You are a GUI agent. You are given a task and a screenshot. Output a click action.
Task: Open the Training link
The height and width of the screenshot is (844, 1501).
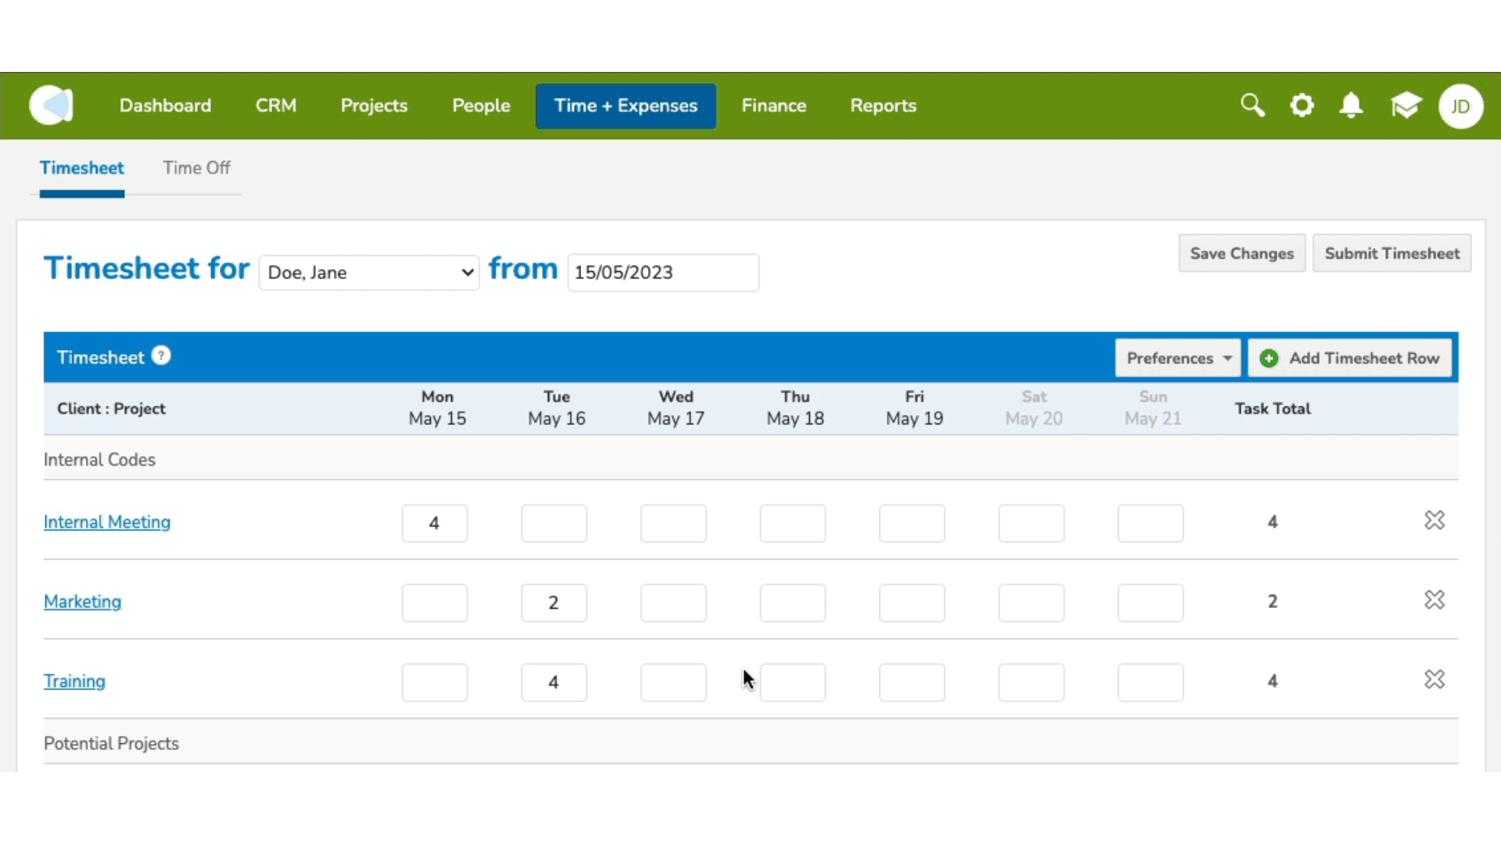(x=74, y=681)
